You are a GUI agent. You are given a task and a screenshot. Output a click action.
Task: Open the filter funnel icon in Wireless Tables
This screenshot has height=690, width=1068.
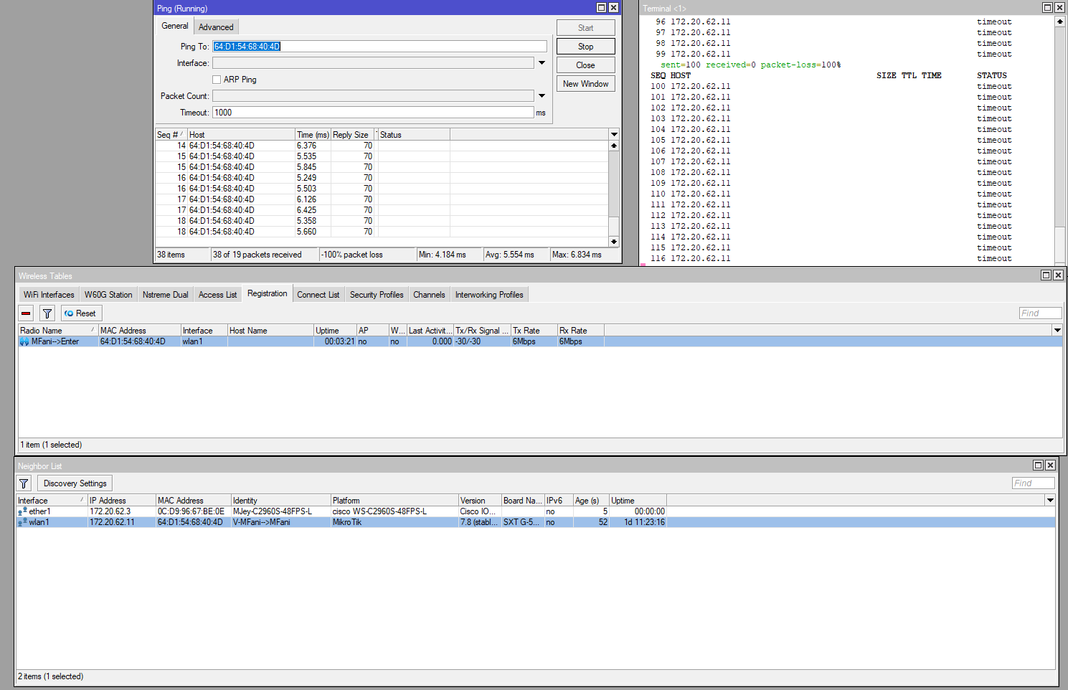[x=47, y=313]
